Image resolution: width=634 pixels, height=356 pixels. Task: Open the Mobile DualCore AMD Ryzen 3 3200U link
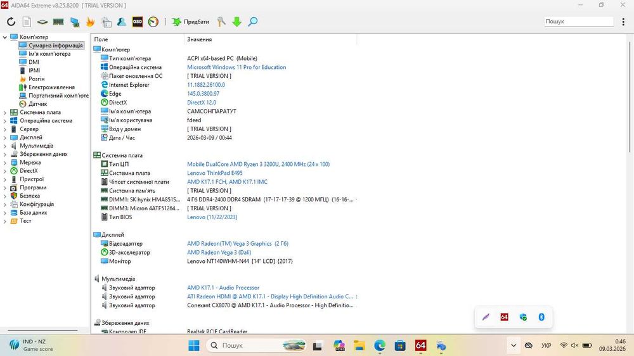click(x=259, y=164)
